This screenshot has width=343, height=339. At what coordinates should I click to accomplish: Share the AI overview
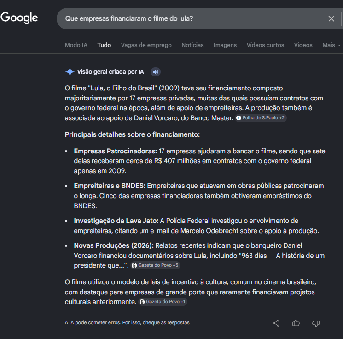(276, 323)
